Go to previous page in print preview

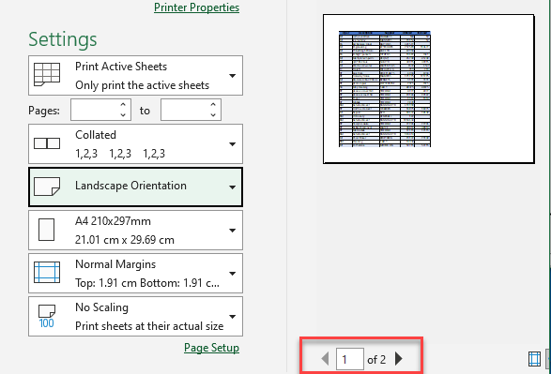tap(325, 359)
